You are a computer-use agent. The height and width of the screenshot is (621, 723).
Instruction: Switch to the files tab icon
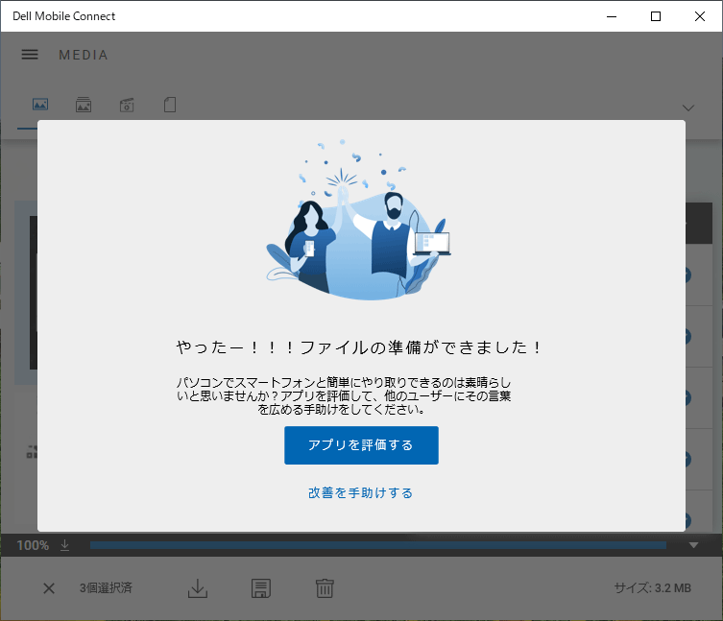(170, 105)
